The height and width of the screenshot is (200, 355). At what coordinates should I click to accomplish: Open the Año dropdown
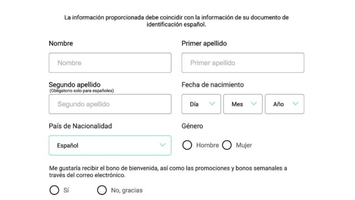click(285, 104)
